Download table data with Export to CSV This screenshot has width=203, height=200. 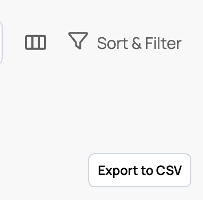[x=140, y=170]
